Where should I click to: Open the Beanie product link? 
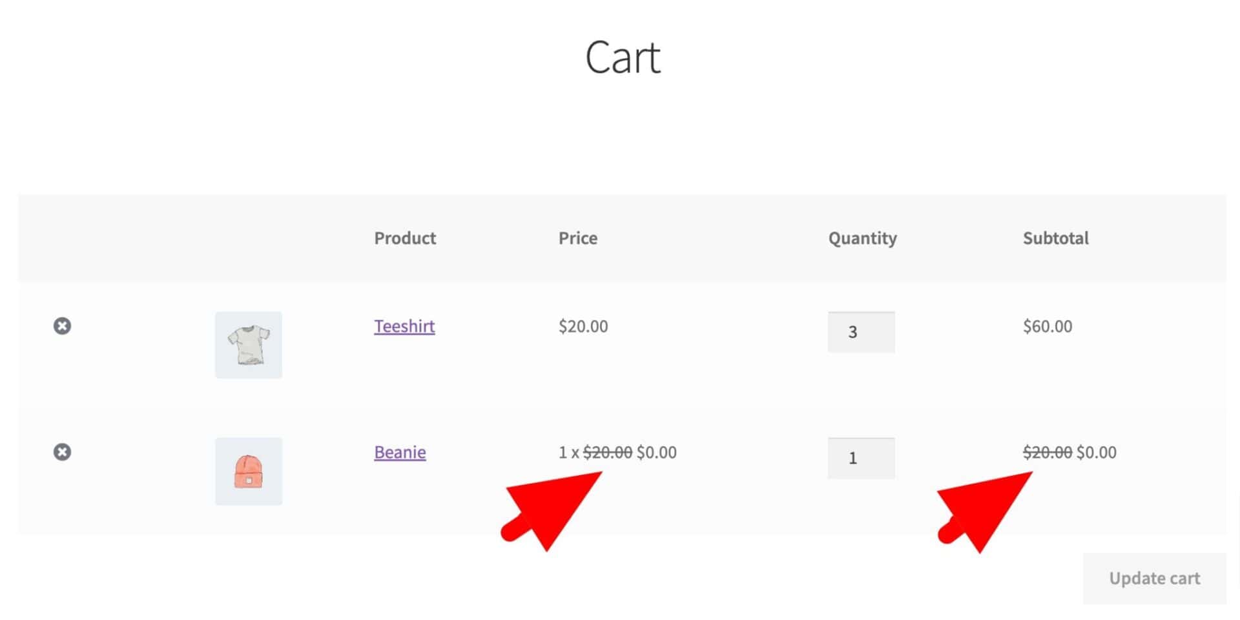pyautogui.click(x=400, y=452)
